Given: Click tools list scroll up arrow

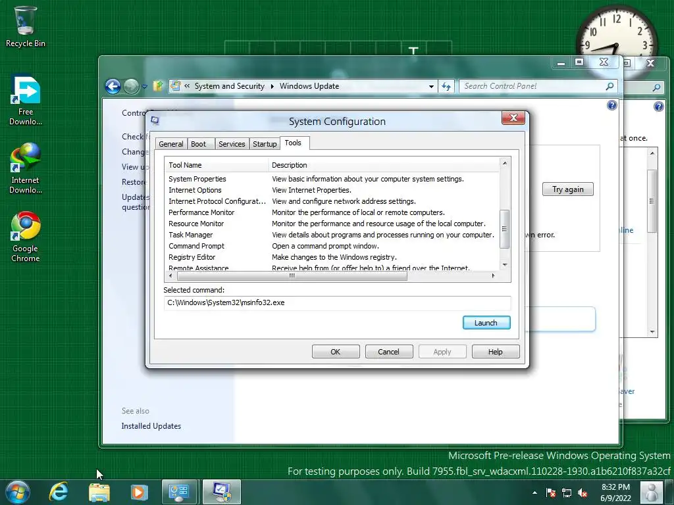Looking at the screenshot, I should tap(505, 163).
